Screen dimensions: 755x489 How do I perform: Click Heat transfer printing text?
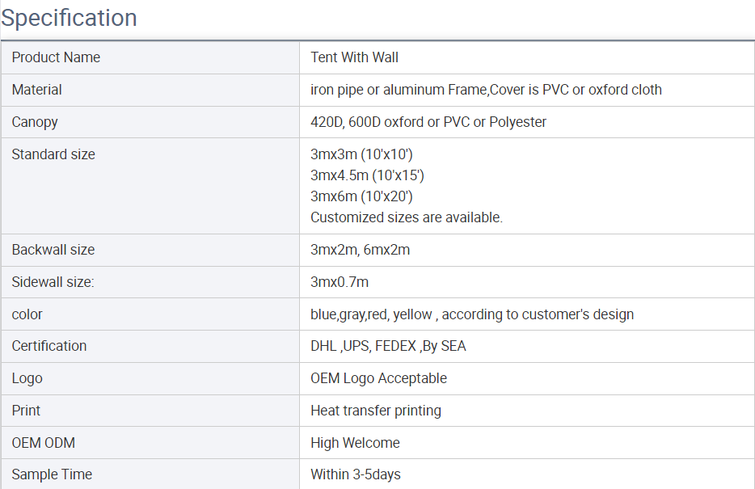[x=375, y=411]
